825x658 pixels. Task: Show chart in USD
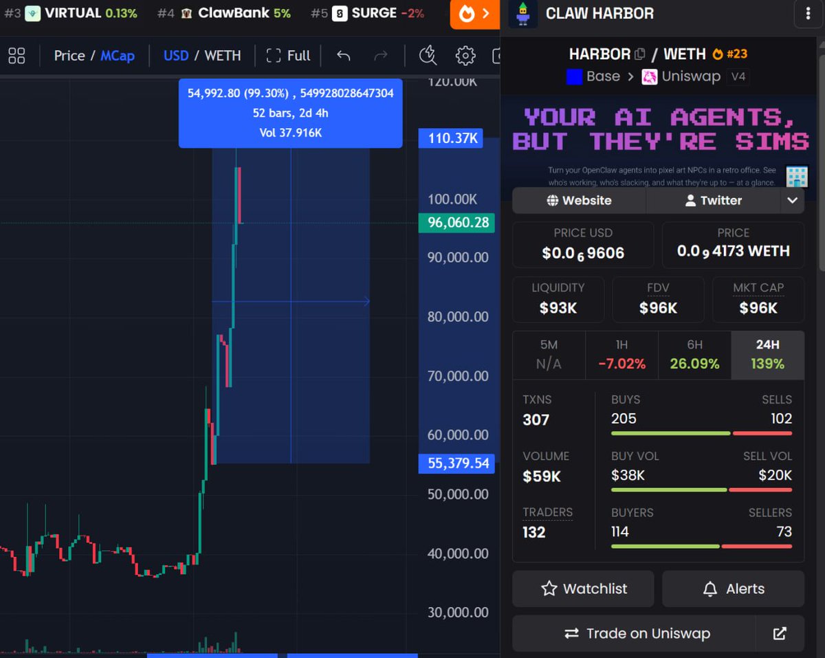tap(176, 56)
